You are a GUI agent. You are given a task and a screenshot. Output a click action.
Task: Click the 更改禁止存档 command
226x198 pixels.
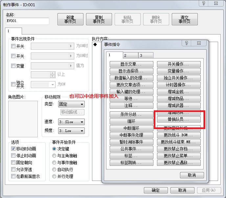179,149
